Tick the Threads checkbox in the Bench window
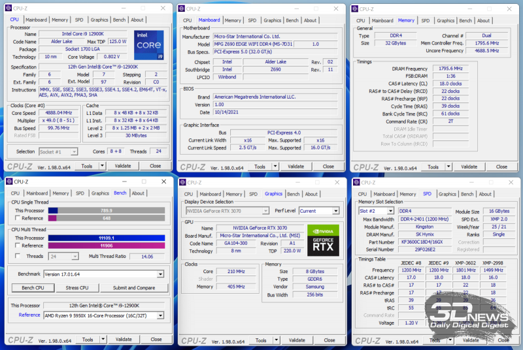 click(x=17, y=257)
